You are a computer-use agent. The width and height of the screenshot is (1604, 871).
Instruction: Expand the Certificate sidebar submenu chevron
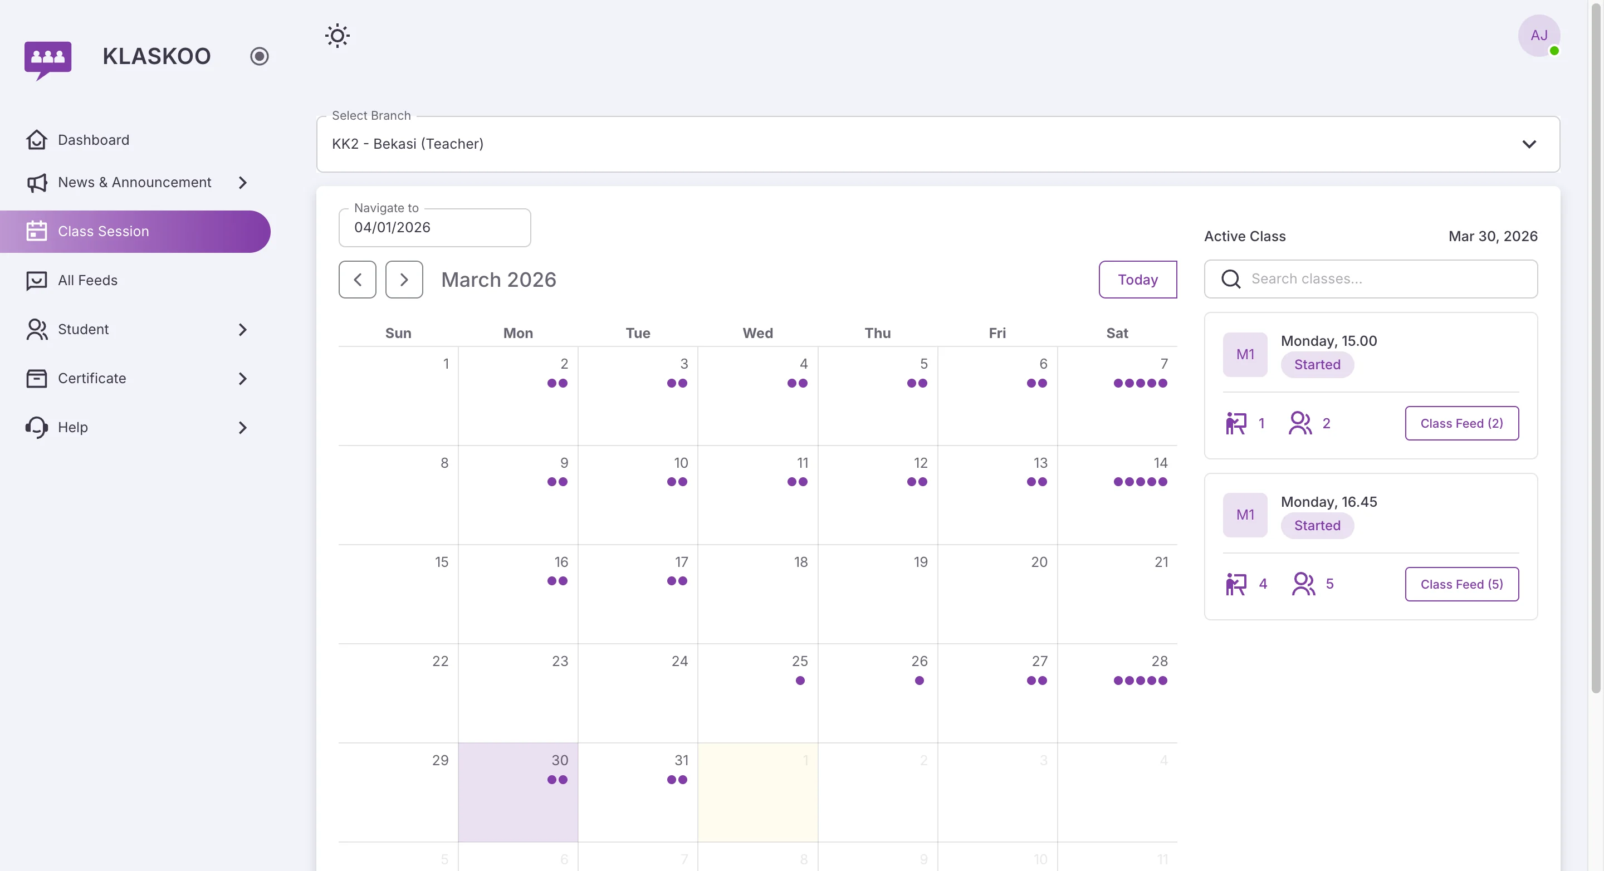242,378
